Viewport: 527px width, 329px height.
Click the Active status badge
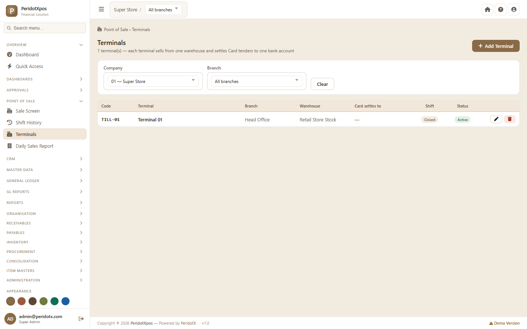[463, 120]
